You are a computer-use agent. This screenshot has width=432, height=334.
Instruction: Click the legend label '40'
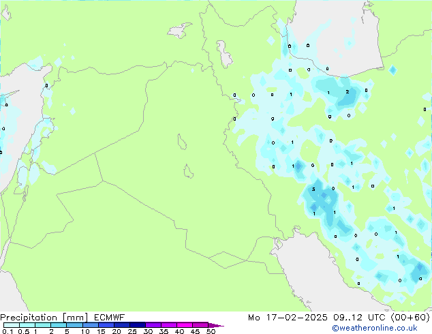pos(179,331)
